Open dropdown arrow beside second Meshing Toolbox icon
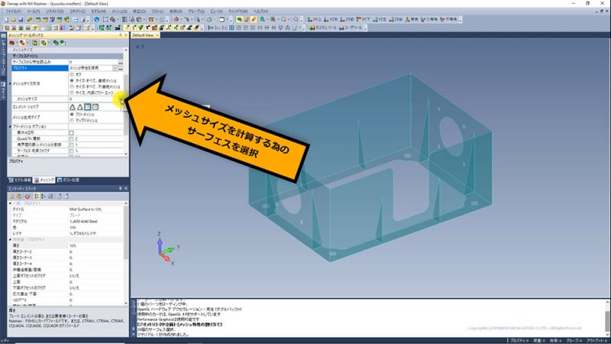Image resolution: width=611 pixels, height=344 pixels. (x=27, y=43)
